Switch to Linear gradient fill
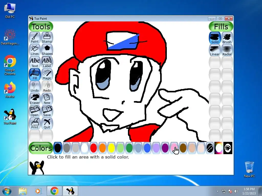 (x=215, y=50)
